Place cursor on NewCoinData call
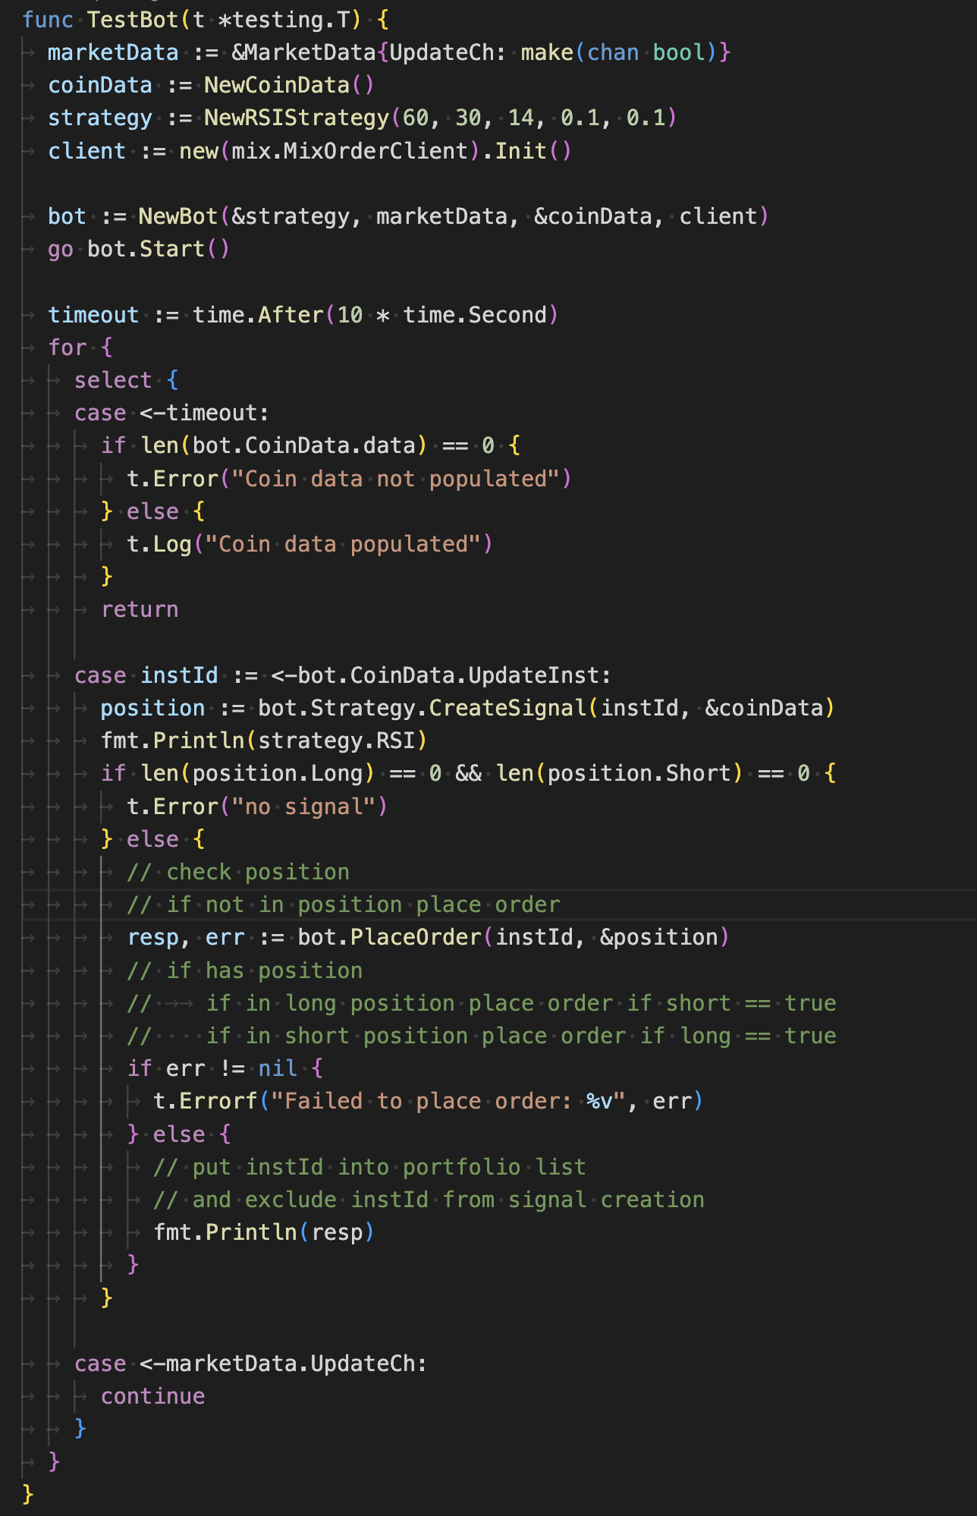The height and width of the screenshot is (1516, 977). click(276, 85)
